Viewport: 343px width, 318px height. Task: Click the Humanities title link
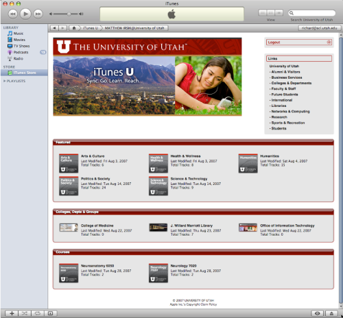270,156
